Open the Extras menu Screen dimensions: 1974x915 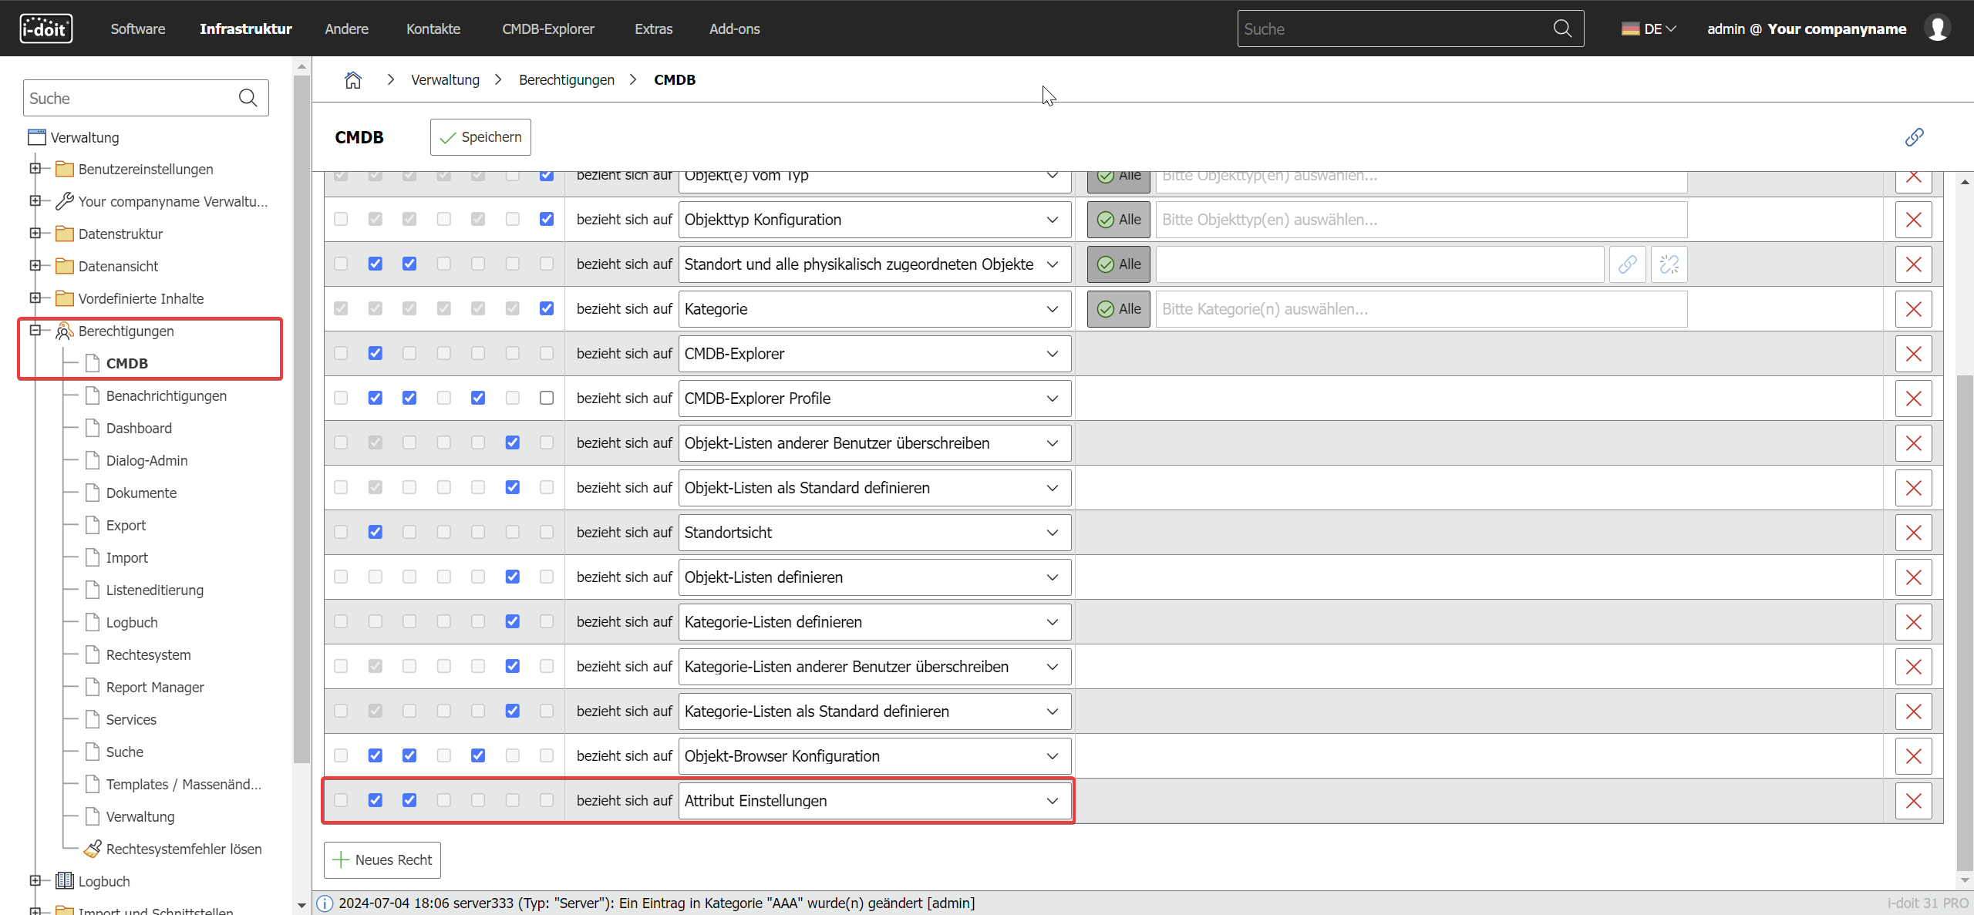pos(653,29)
